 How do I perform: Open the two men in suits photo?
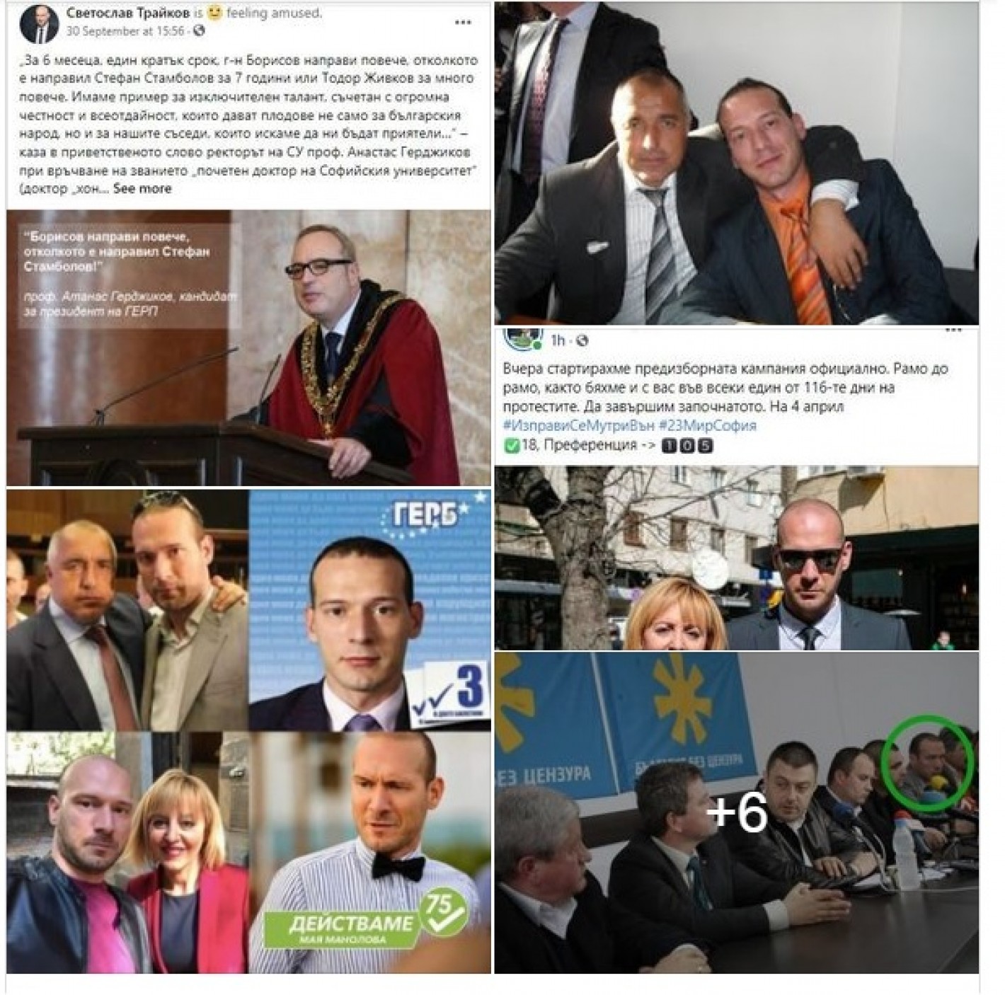(x=736, y=163)
